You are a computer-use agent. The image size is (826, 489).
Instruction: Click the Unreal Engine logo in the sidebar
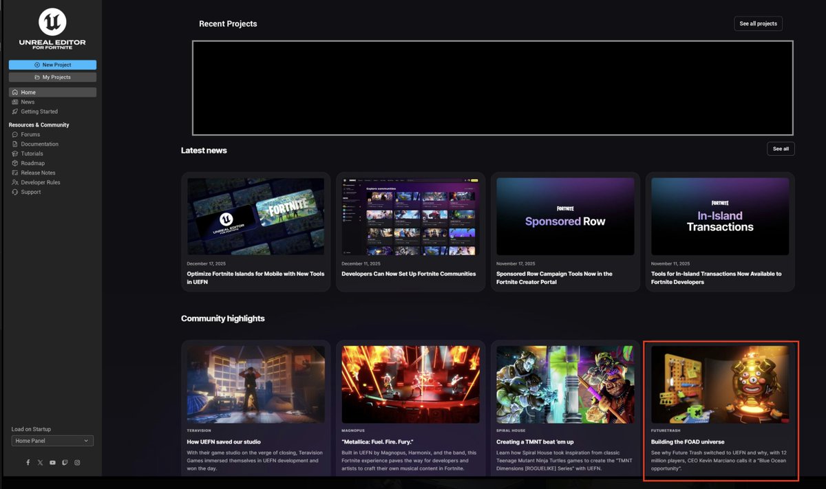(x=52, y=22)
